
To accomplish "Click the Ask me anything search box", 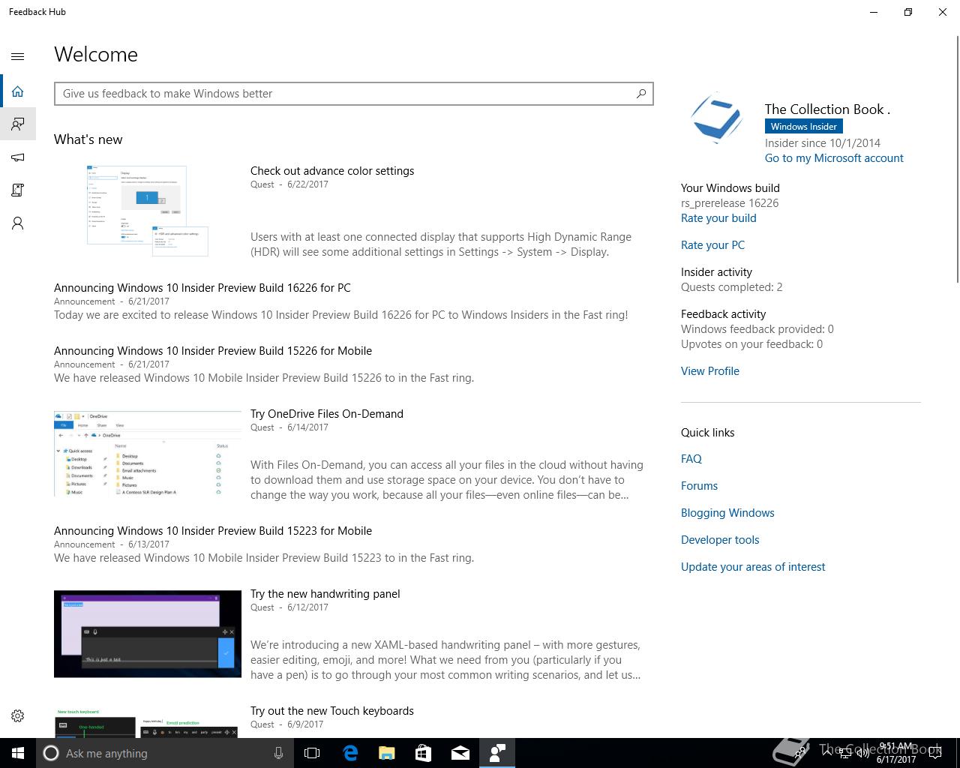I will [165, 753].
